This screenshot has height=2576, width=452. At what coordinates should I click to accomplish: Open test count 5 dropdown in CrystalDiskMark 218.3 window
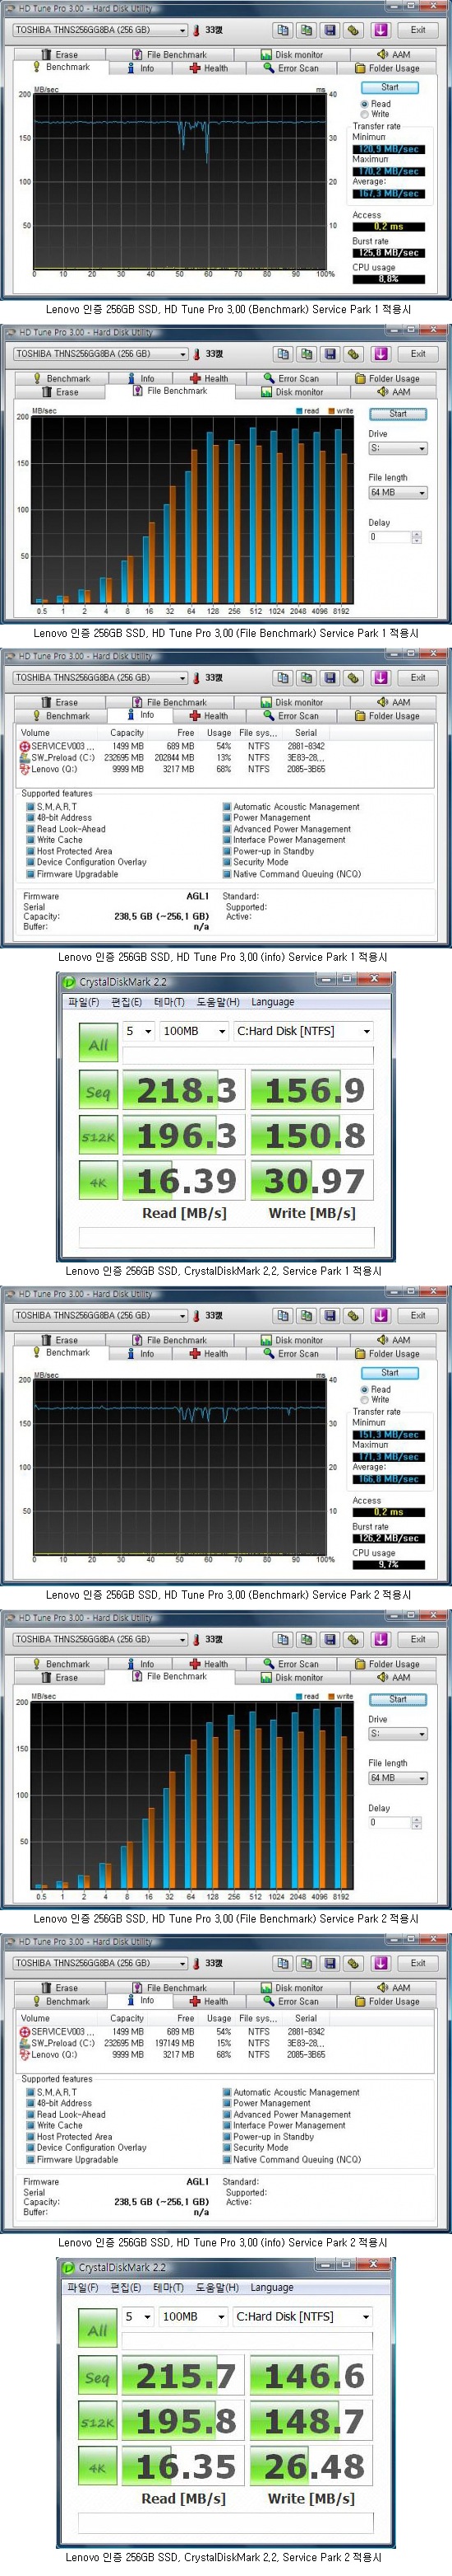[139, 1031]
